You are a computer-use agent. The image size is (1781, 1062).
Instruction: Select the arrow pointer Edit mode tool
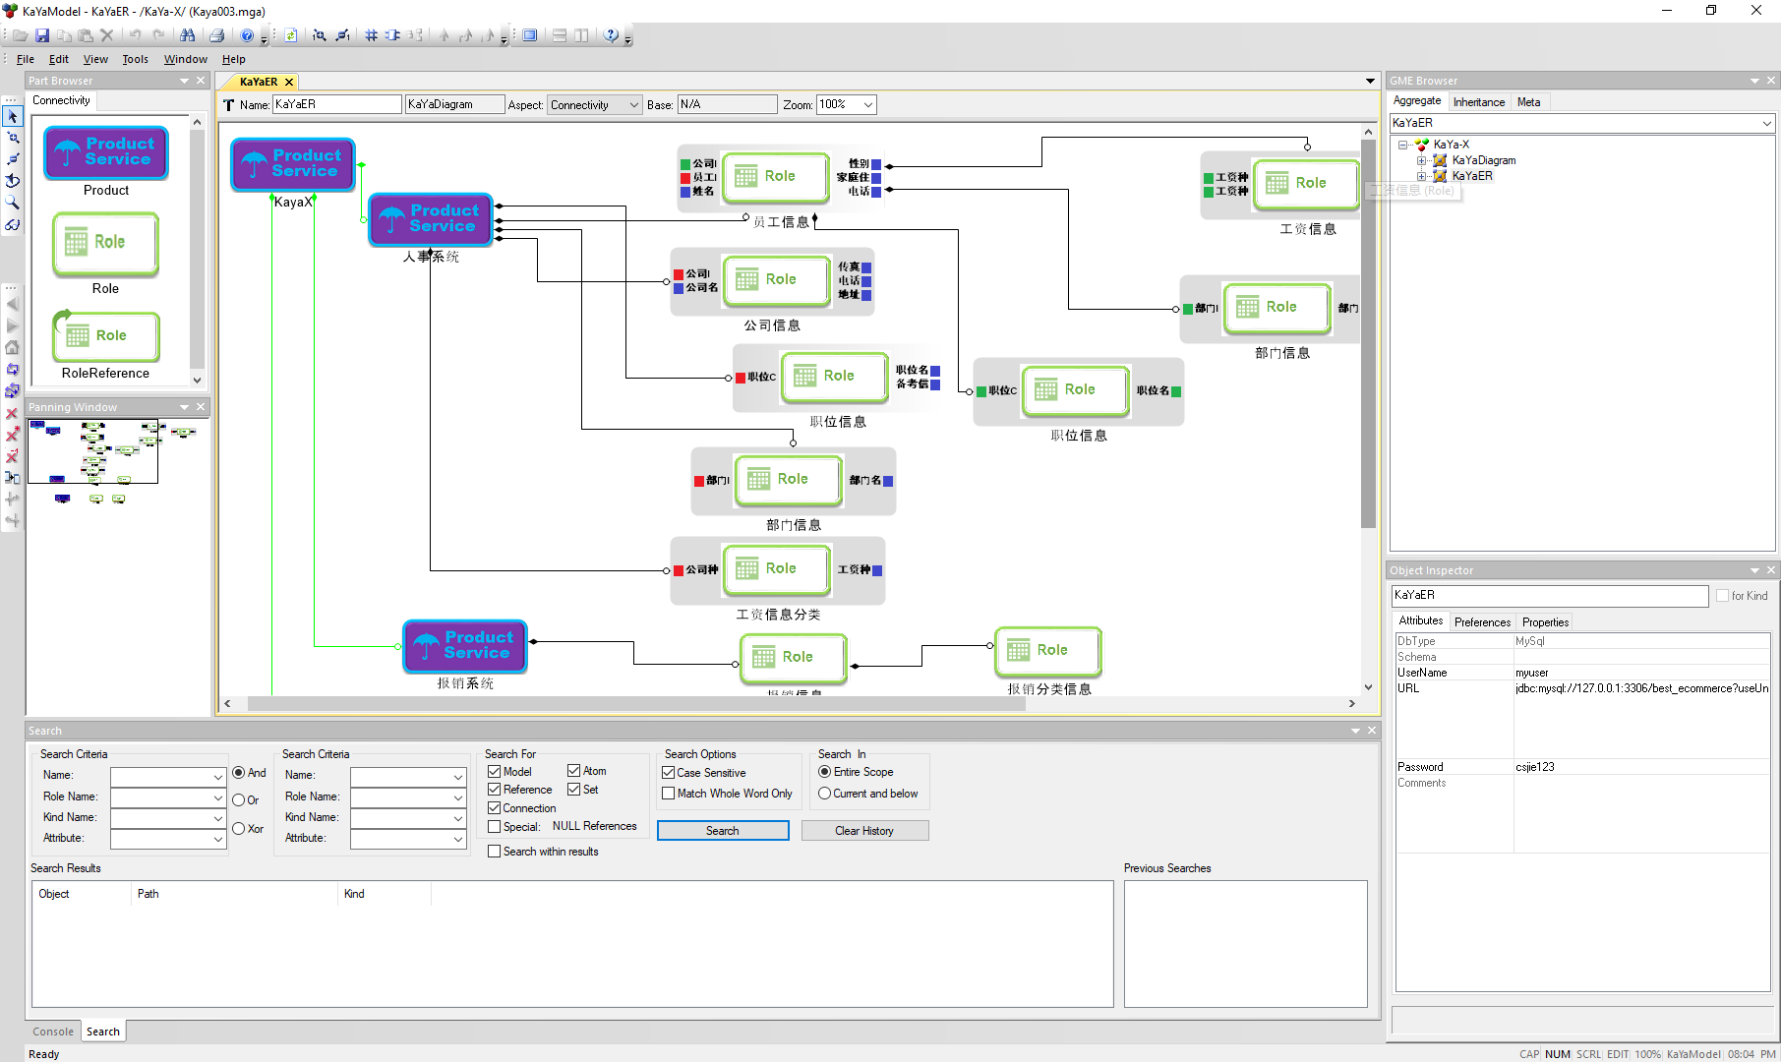pyautogui.click(x=13, y=117)
